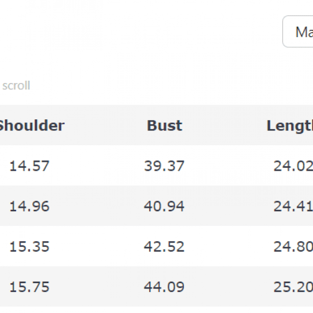Select the 24.41 length cell
The height and width of the screenshot is (313, 313).
pos(292,206)
